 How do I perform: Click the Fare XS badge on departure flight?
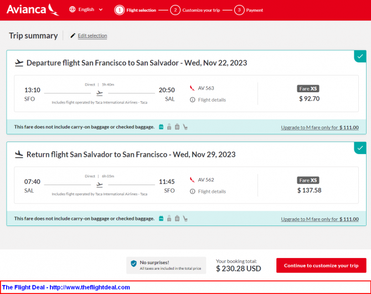pos(308,88)
